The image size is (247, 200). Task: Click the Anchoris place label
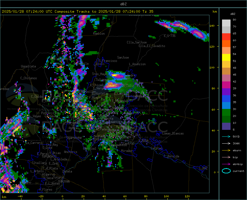pyautogui.click(x=71, y=152)
